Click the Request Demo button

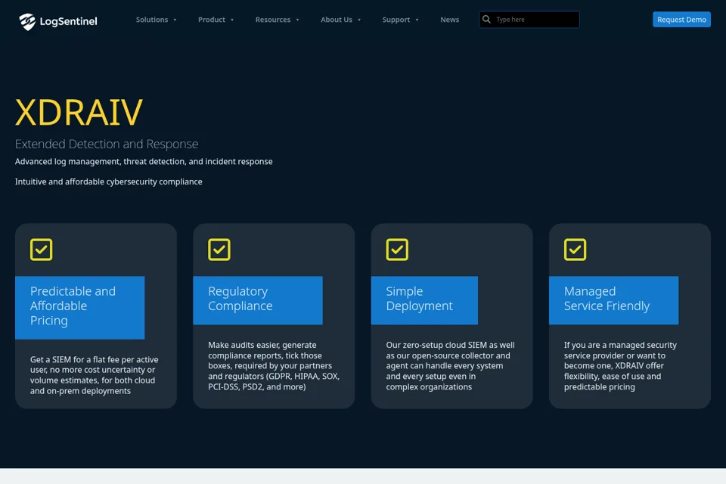coord(681,20)
